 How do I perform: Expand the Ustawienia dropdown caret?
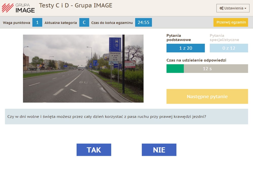pyautogui.click(x=245, y=8)
